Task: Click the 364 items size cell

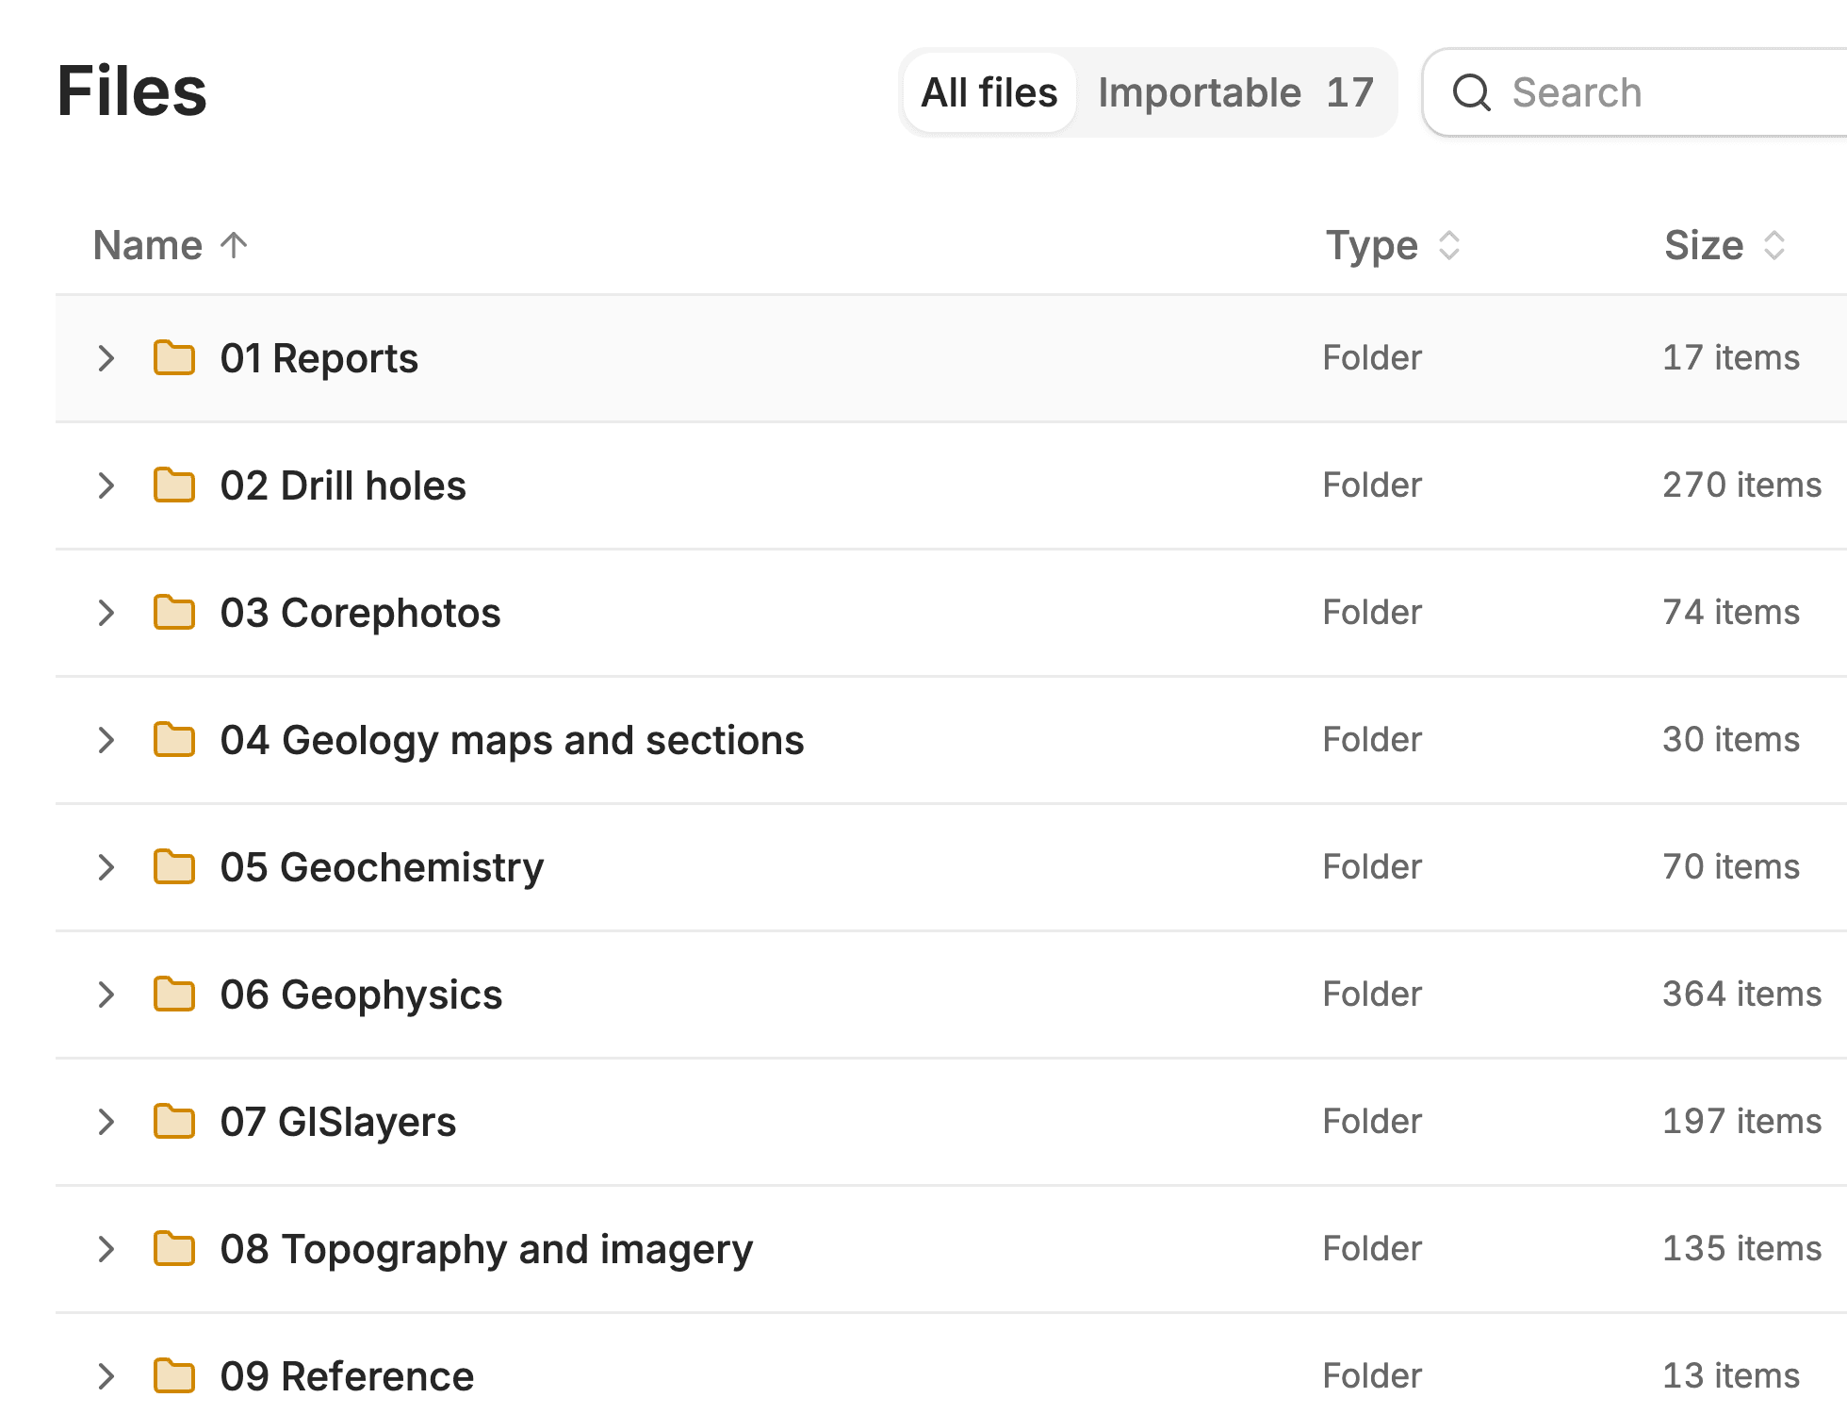Action: 1742,995
